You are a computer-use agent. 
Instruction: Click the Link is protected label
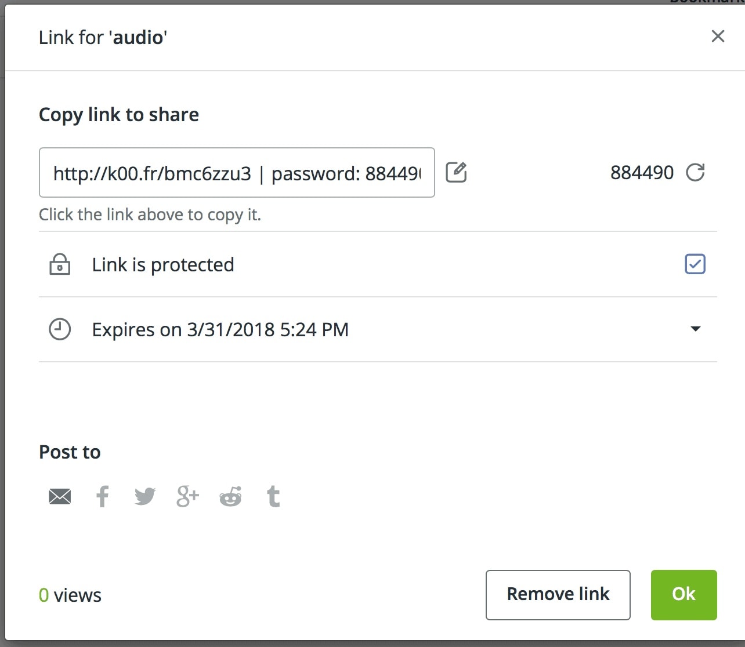[163, 265]
